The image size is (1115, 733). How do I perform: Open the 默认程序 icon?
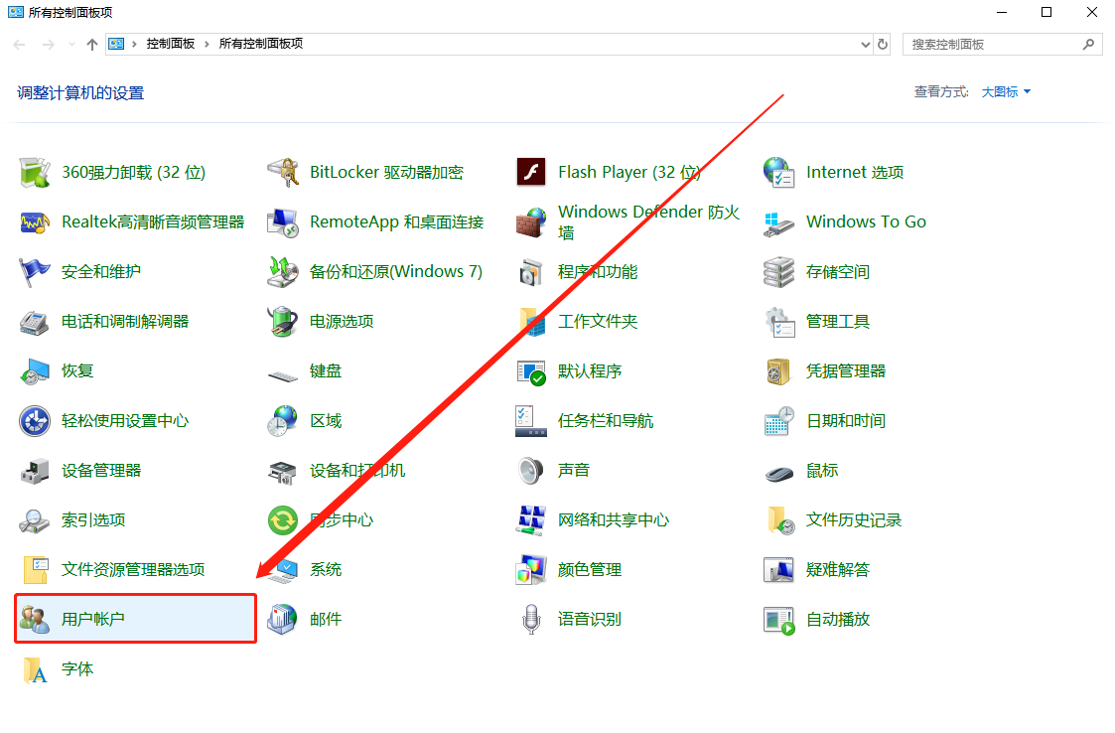[x=530, y=371]
